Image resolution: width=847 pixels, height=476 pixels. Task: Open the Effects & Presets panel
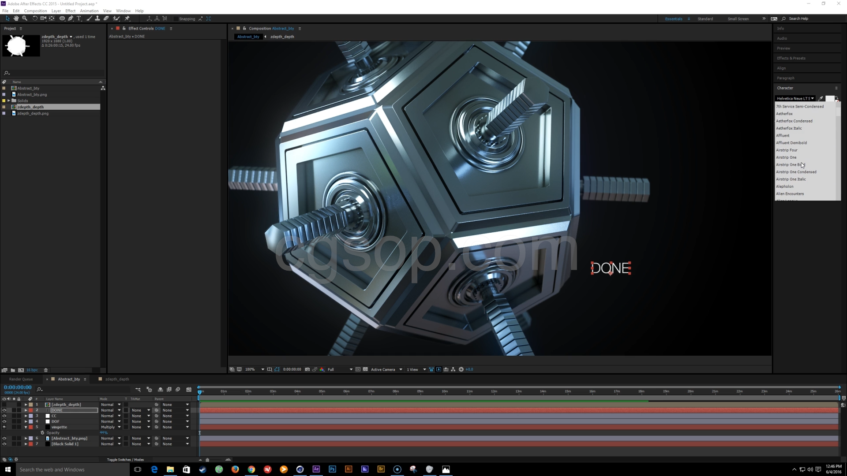coord(791,58)
